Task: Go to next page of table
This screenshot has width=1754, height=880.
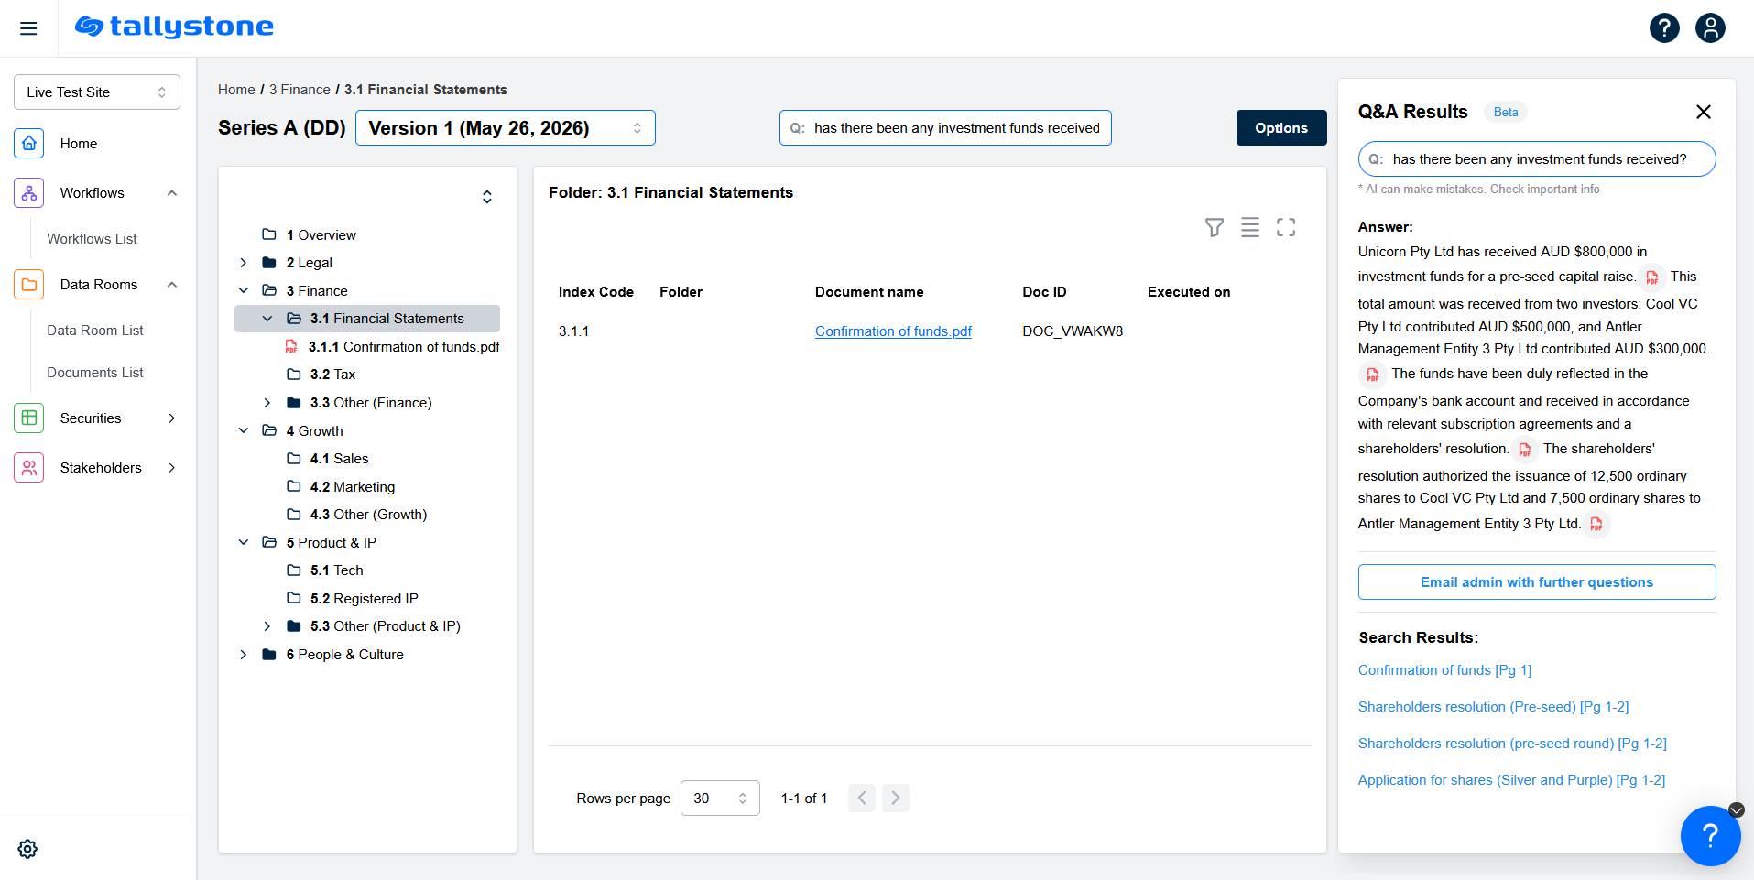Action: [896, 799]
